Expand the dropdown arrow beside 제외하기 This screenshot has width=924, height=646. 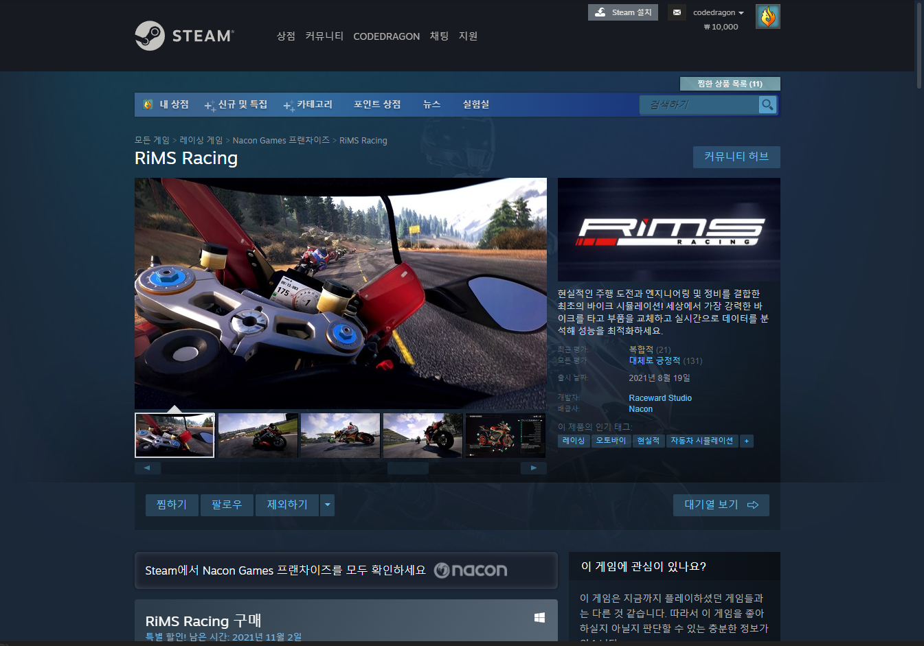(328, 505)
